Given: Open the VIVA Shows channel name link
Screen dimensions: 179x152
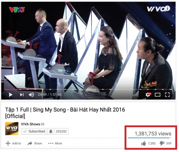Looking at the screenshot, I should [30, 124].
